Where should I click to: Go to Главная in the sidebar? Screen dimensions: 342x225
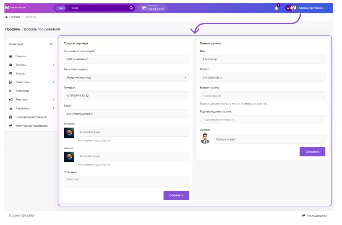pyautogui.click(x=21, y=56)
